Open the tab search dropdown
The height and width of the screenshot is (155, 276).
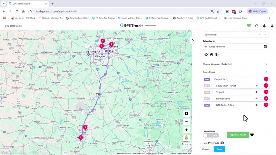3,3
